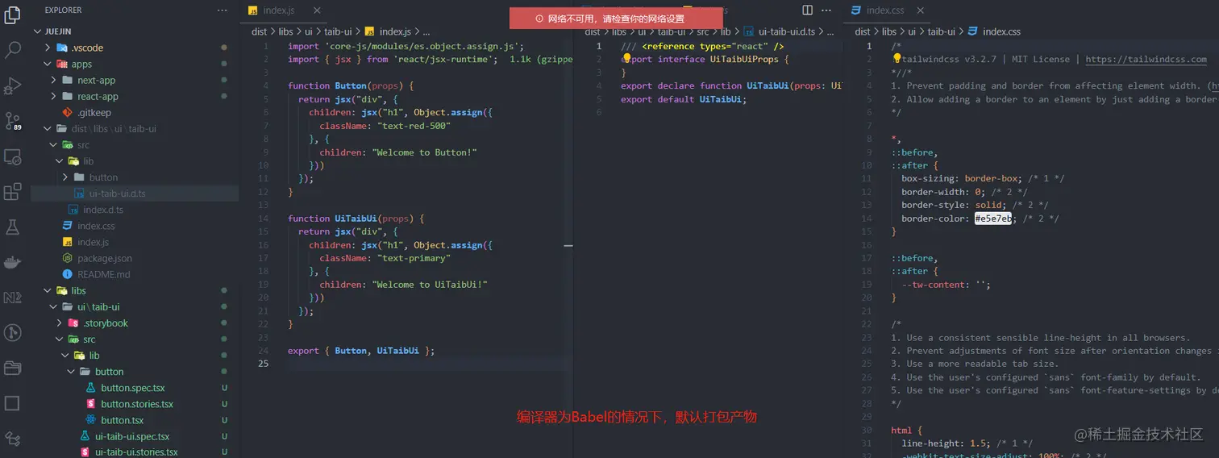Click the '--tw-content' declaration line
Screen dimensions: 1219x458
click(x=946, y=284)
